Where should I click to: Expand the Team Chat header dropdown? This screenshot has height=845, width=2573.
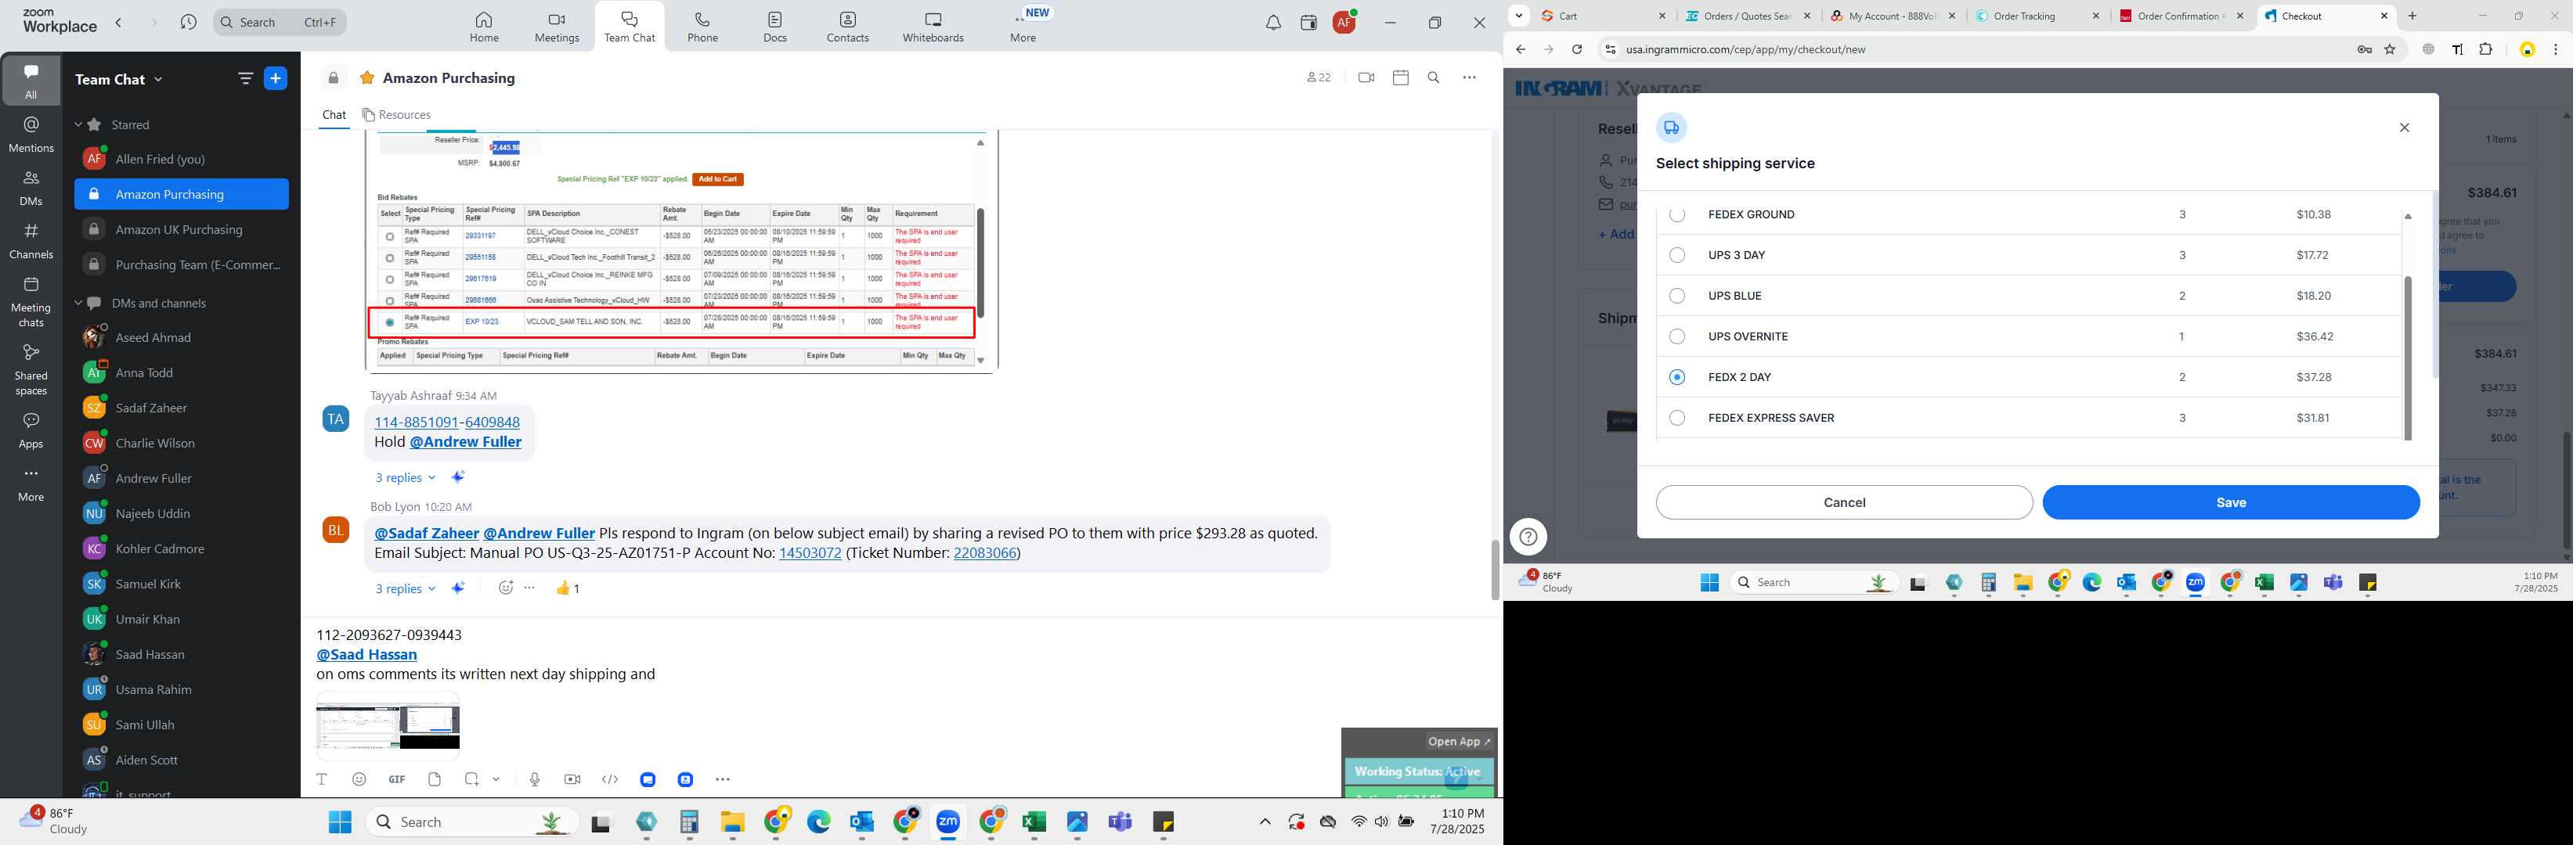point(158,80)
